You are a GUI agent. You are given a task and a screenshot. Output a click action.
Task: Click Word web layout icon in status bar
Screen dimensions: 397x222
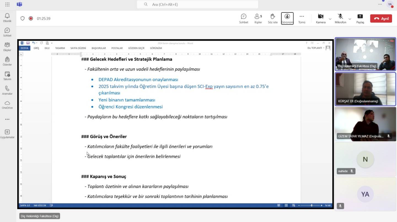(x=293, y=205)
